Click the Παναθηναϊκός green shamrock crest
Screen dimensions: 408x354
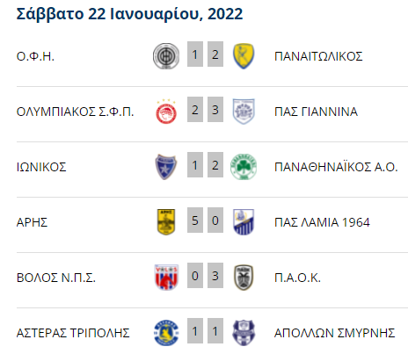pos(244,167)
